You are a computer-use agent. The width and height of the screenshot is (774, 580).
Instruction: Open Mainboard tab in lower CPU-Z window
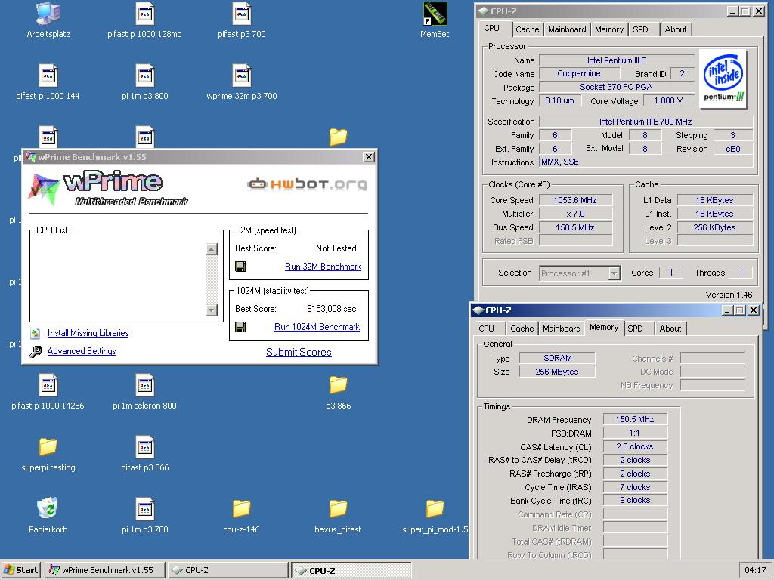[562, 329]
